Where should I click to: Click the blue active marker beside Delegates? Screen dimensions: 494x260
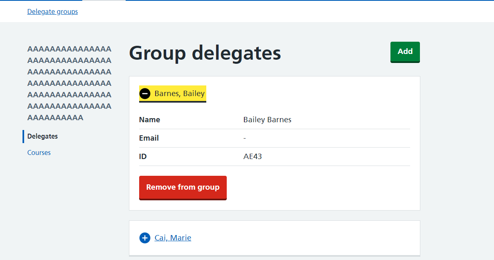[x=23, y=137]
